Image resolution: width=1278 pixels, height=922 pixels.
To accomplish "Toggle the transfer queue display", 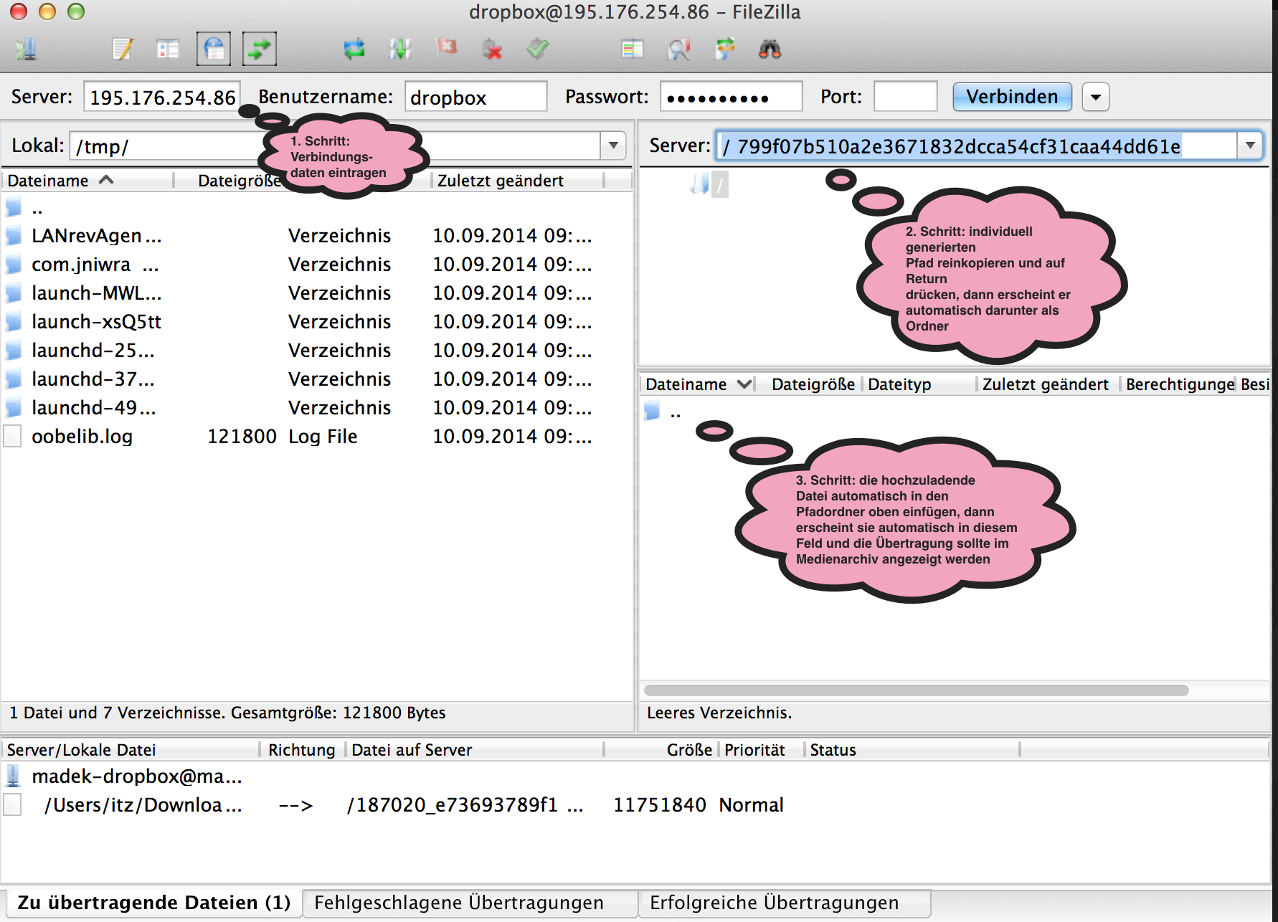I will [x=259, y=49].
